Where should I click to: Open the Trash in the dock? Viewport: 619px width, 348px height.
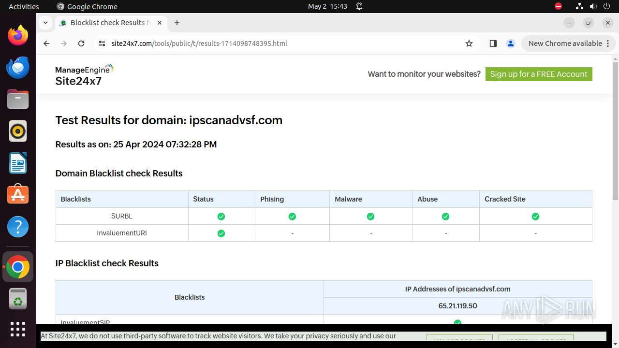coord(18,299)
